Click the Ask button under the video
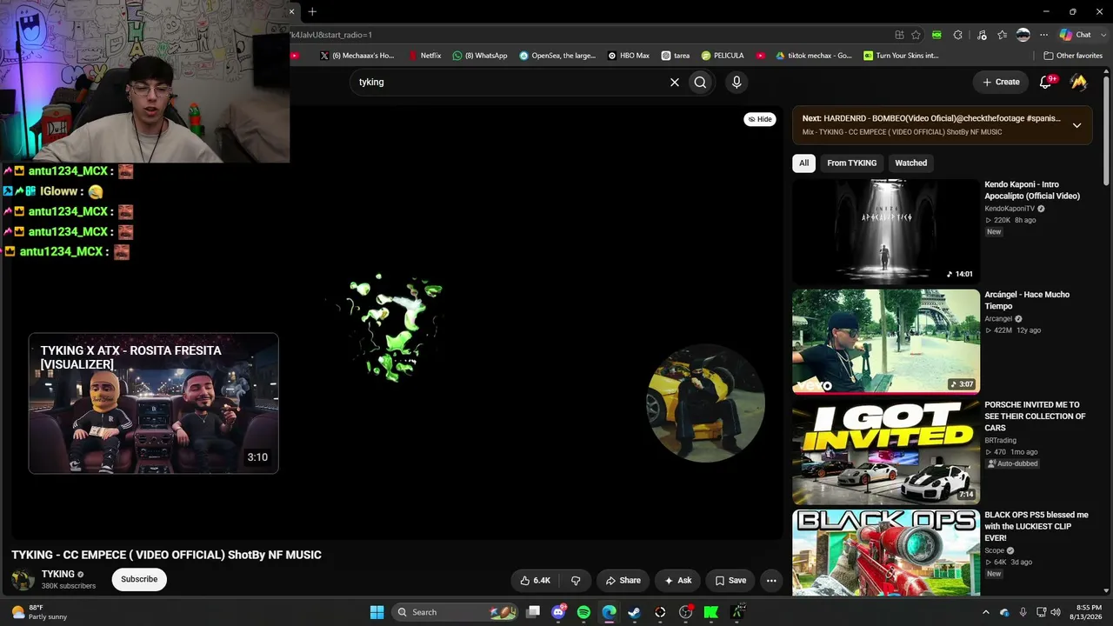This screenshot has width=1113, height=626. (677, 580)
